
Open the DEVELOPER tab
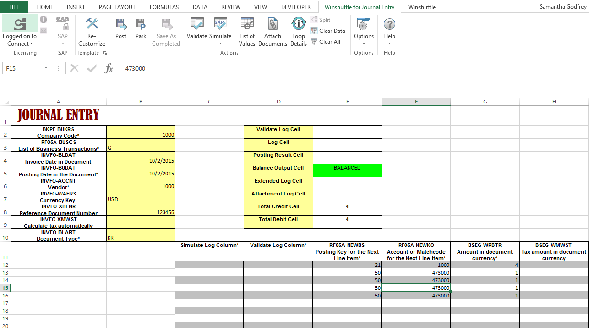pos(296,7)
